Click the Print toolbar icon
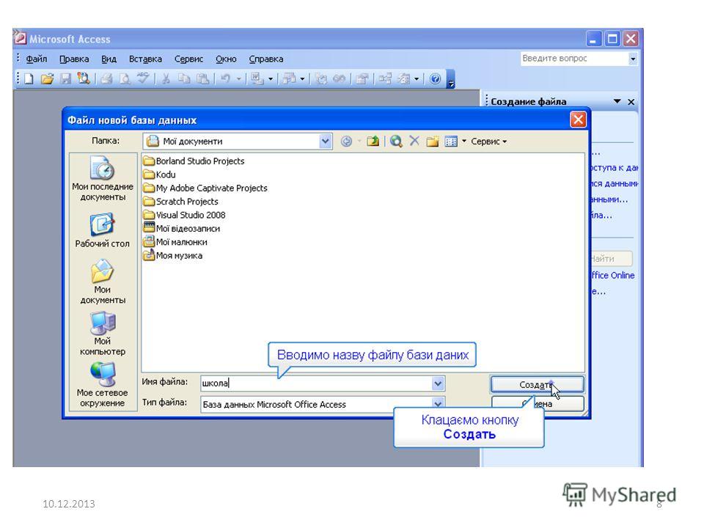The image size is (704, 528). [106, 79]
